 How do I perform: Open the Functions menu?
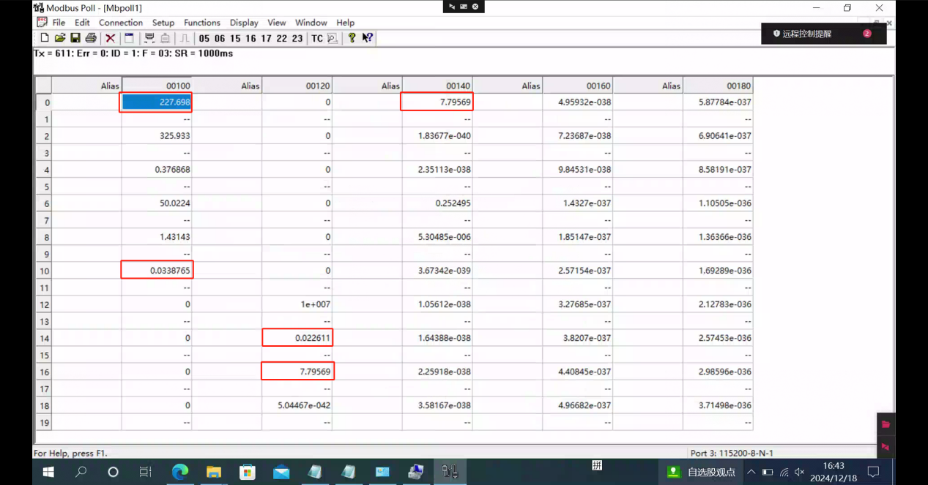[x=201, y=23]
